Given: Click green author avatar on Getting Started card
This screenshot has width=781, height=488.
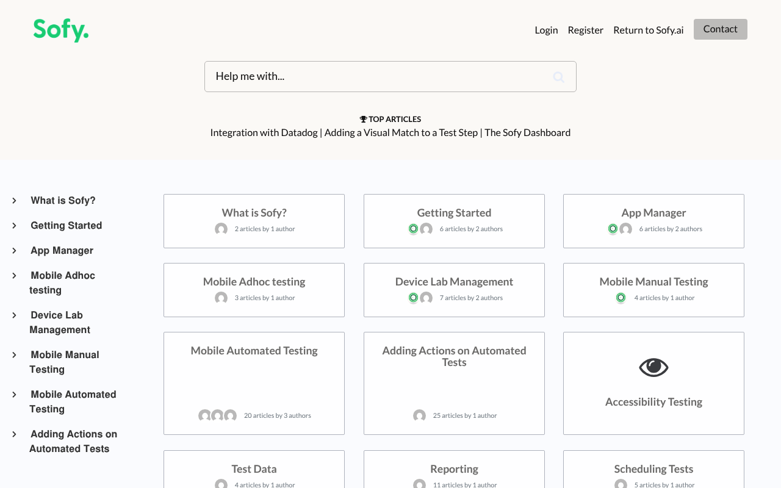Looking at the screenshot, I should click(413, 229).
